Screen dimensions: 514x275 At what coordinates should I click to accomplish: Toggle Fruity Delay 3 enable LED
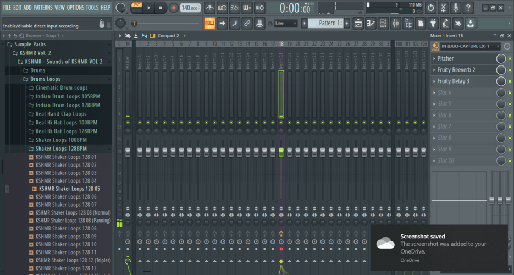tap(510, 81)
